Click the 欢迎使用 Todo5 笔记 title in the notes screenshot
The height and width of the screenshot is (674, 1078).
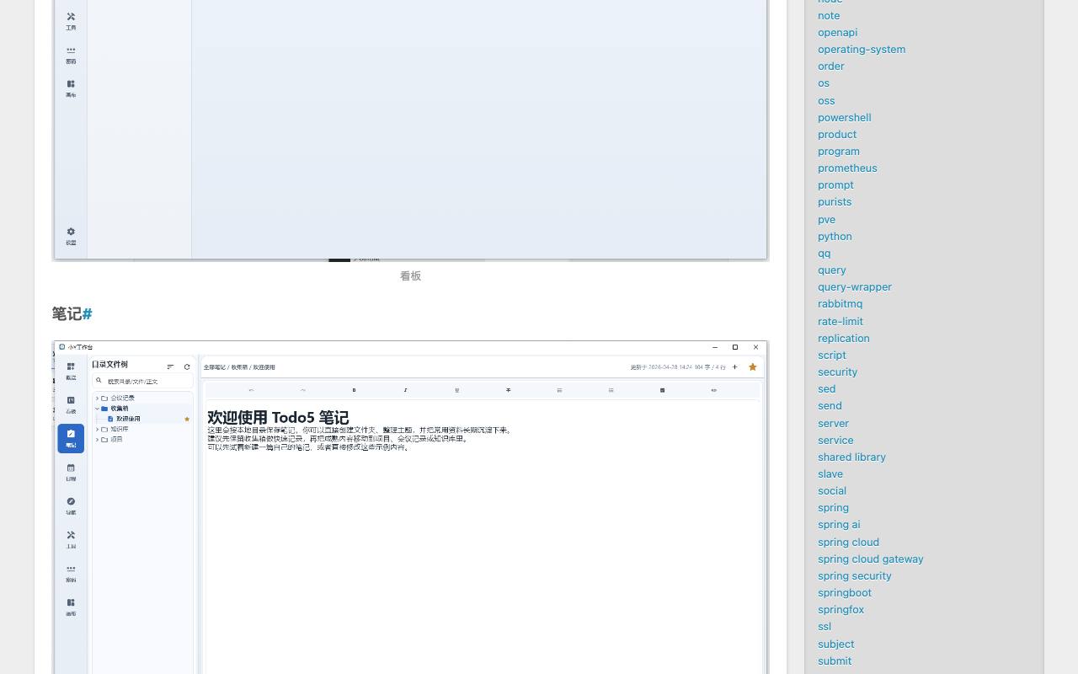coord(278,417)
